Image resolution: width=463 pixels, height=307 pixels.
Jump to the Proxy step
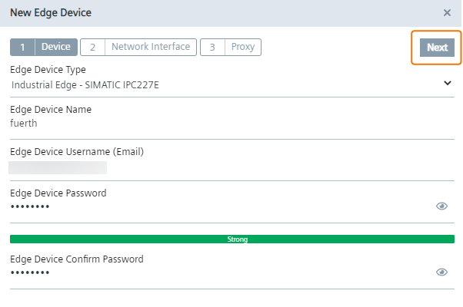pos(242,47)
